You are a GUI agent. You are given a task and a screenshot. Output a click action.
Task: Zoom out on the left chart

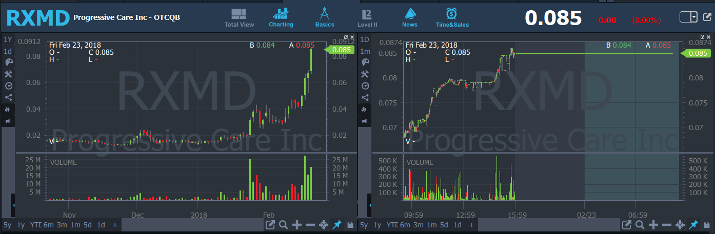310,225
